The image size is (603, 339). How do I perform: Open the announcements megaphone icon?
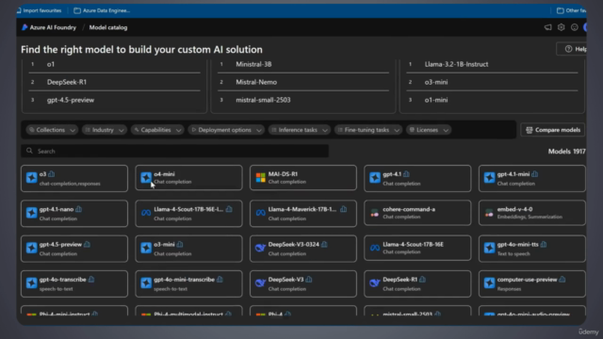547,27
